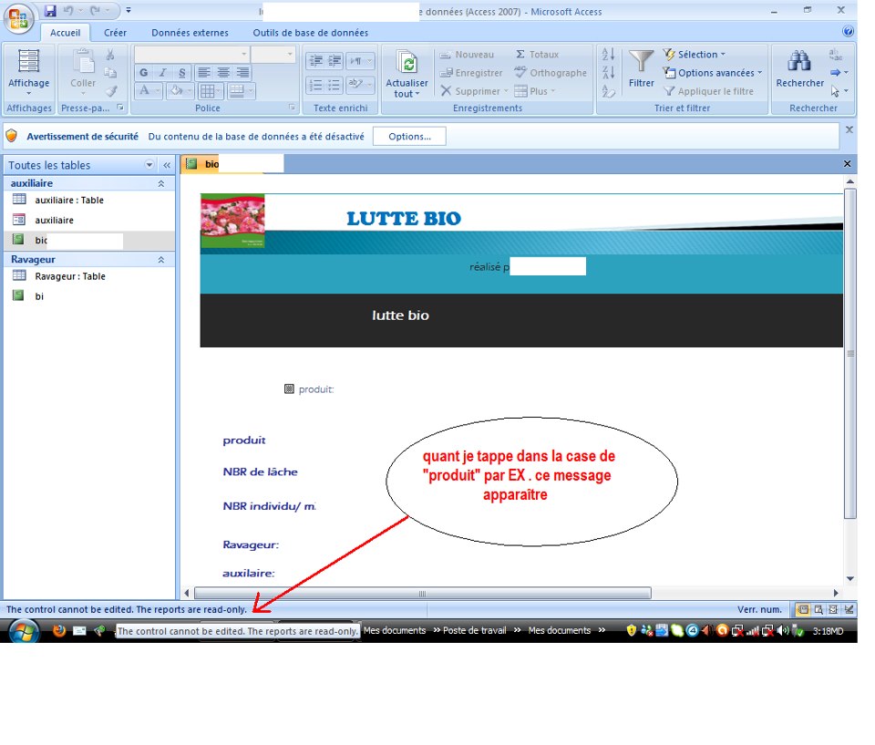Switch to the Accueil ribbon tab
875x745 pixels.
pyautogui.click(x=66, y=33)
